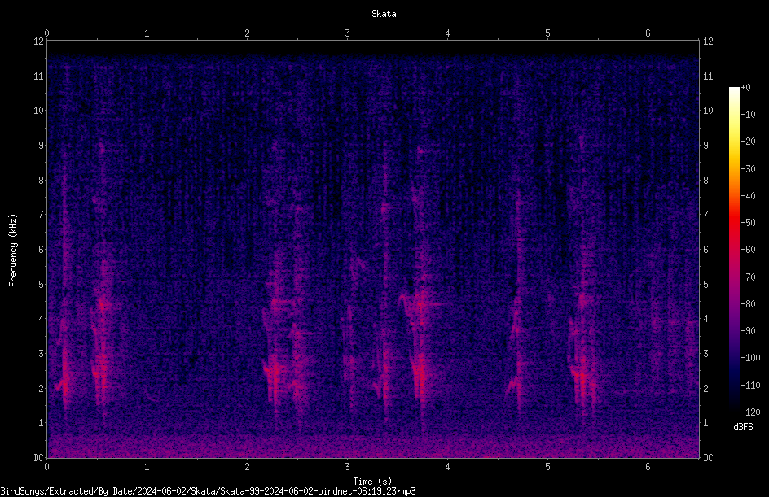Click the 12 kHz label at top right

[x=708, y=41]
